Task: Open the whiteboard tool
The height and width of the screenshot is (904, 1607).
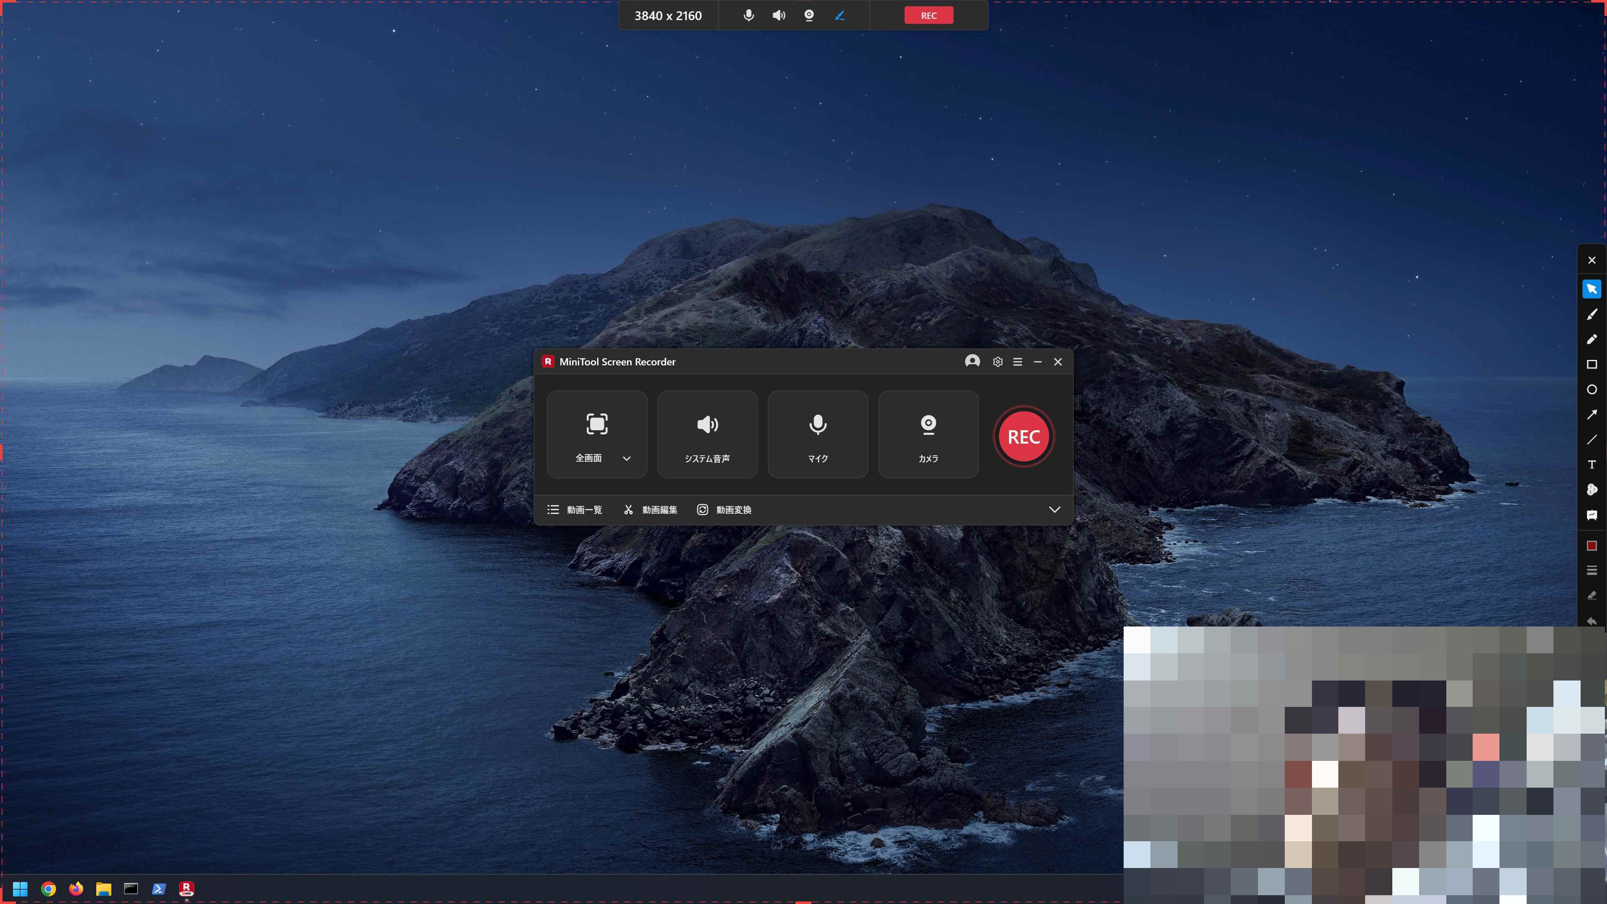Action: 1592,515
